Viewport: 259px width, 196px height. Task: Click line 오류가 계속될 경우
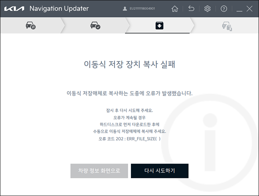129,117
